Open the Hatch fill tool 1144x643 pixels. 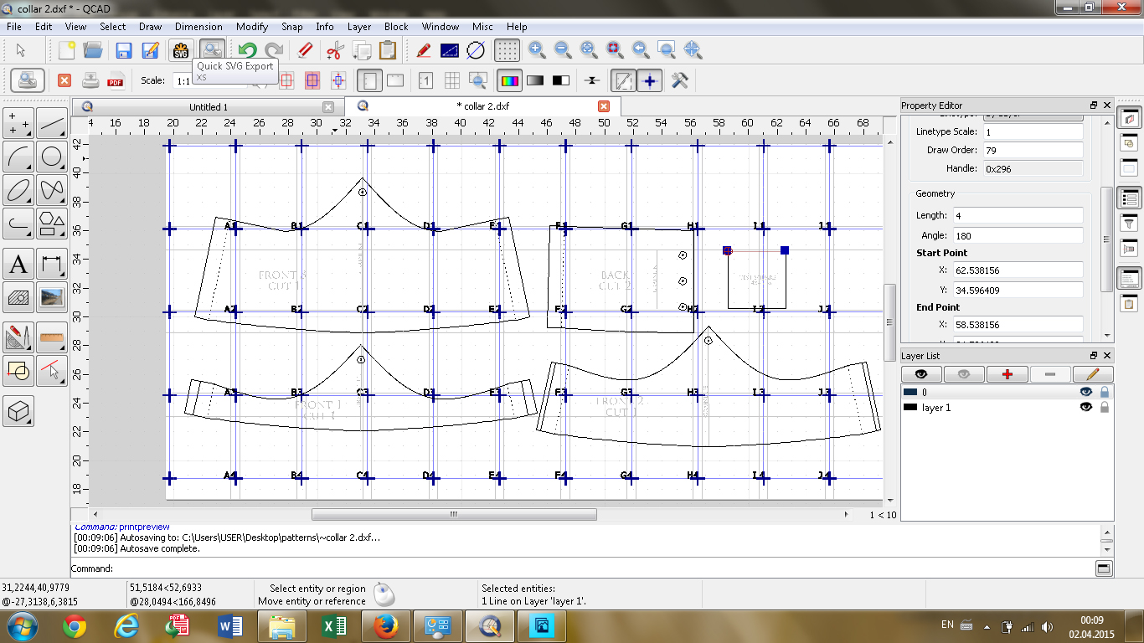(x=18, y=297)
